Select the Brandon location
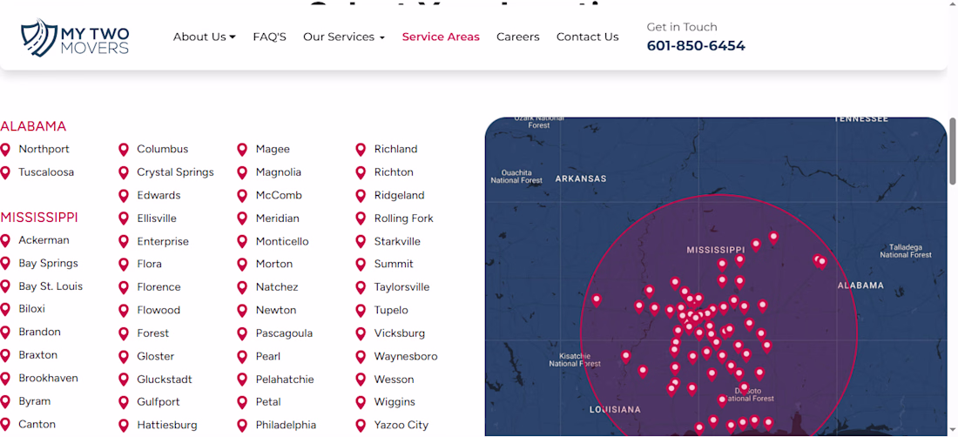The image size is (958, 437). (x=40, y=332)
